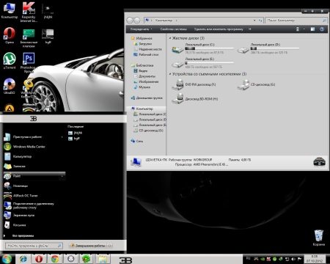Launch Косынка solitaire from Start menu

(x=34, y=225)
